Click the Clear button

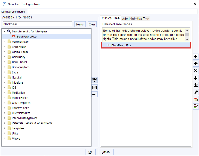coord(92,24)
